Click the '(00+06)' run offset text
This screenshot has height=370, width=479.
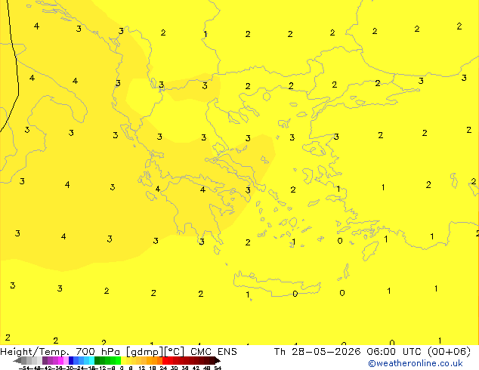[449, 352]
